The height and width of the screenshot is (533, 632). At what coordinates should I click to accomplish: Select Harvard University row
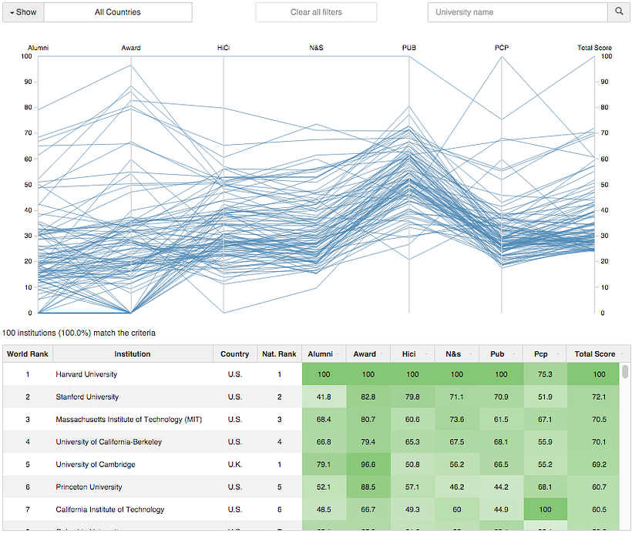click(311, 374)
